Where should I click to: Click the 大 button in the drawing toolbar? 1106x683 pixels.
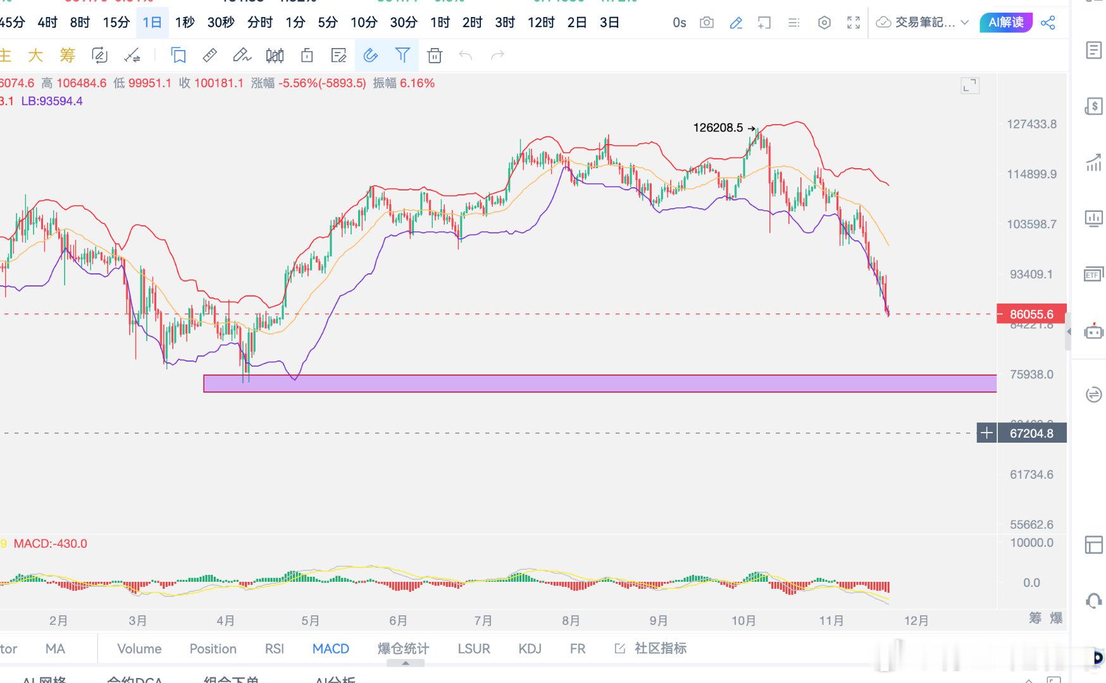click(x=35, y=56)
